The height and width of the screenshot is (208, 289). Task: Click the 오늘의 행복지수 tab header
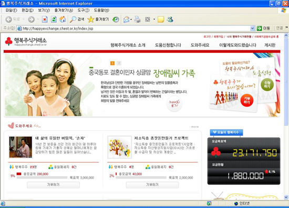pos(226,132)
